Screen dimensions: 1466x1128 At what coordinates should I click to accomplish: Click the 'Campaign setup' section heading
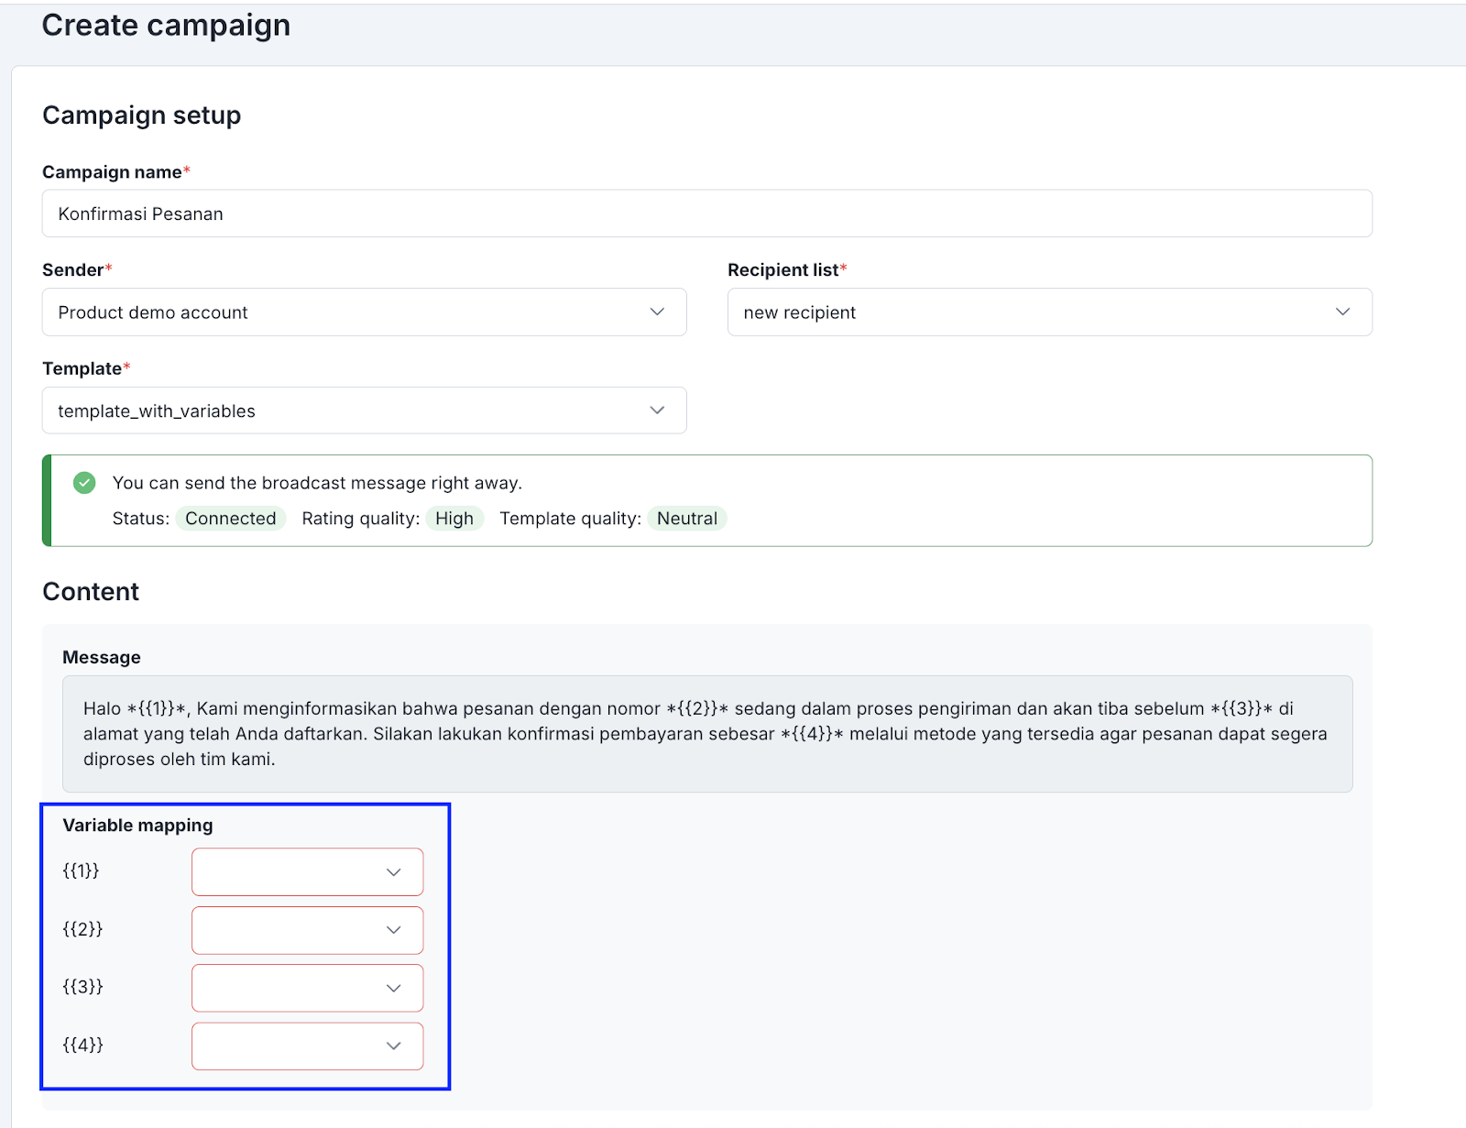(x=141, y=115)
